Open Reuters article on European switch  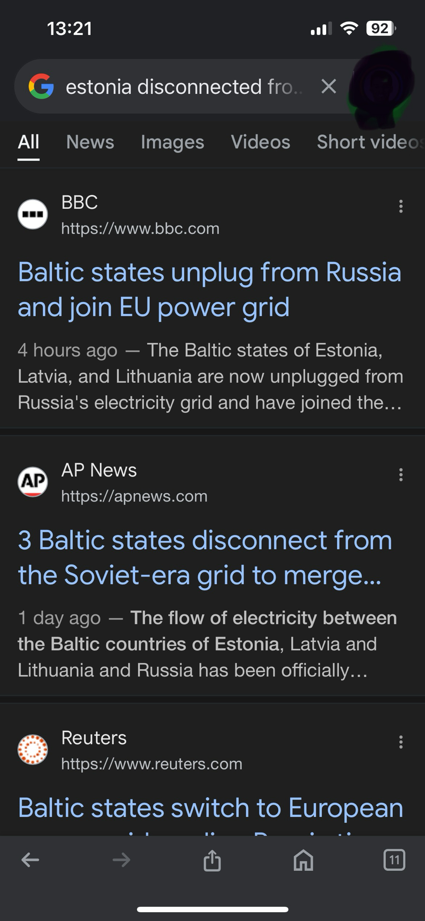210,809
